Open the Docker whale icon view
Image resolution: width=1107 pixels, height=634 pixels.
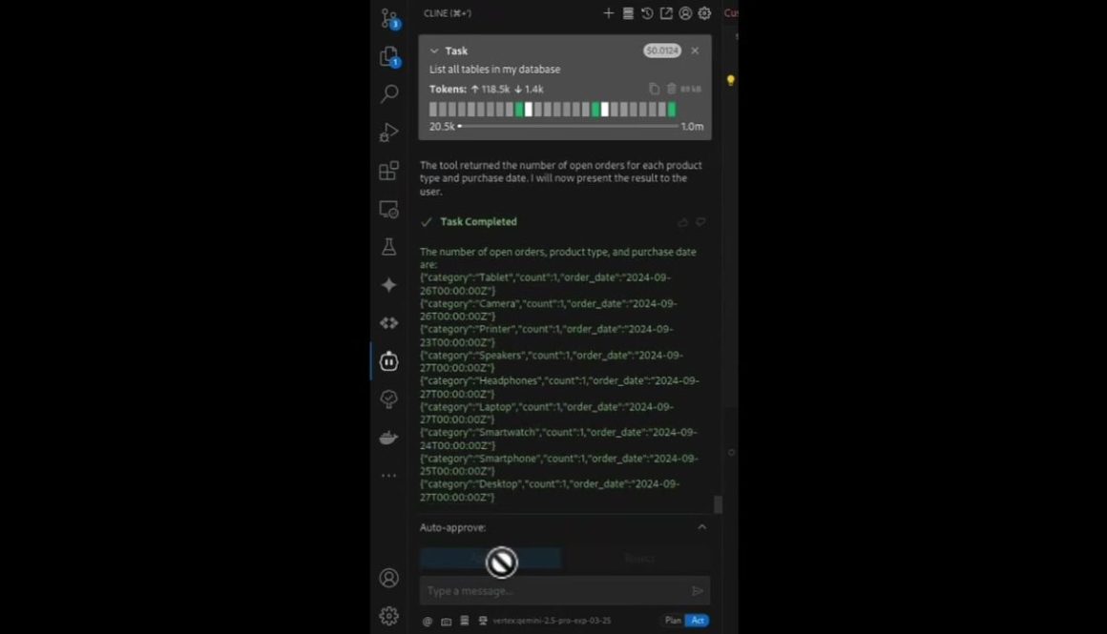389,438
